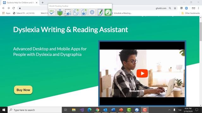Open the Sdarot.TV bookmark
The image size is (202, 113).
tap(24, 13)
